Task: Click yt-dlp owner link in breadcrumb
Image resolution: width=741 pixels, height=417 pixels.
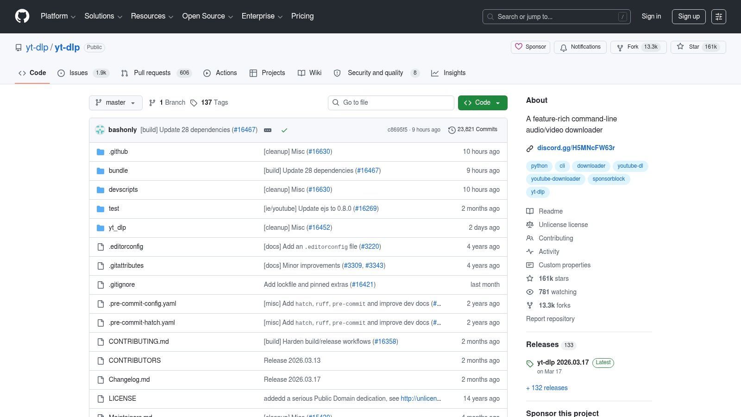Action: coord(37,47)
